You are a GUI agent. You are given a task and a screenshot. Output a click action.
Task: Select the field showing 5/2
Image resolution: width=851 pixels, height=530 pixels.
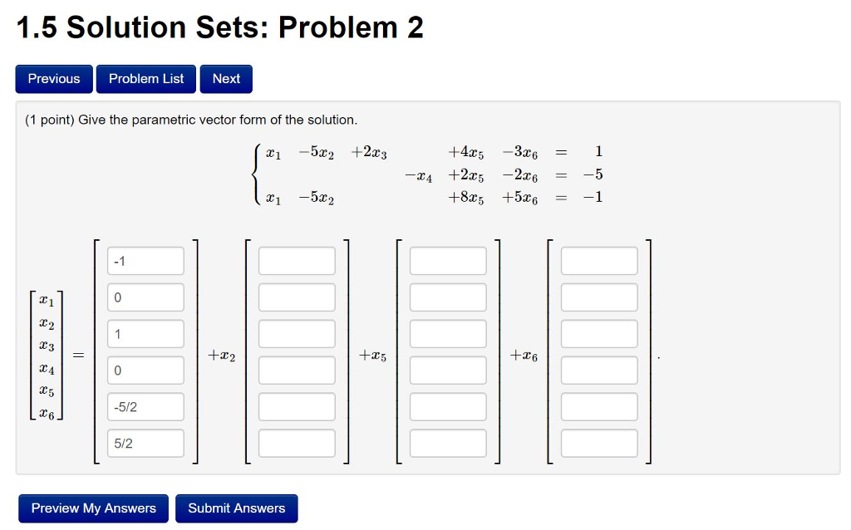click(x=145, y=443)
